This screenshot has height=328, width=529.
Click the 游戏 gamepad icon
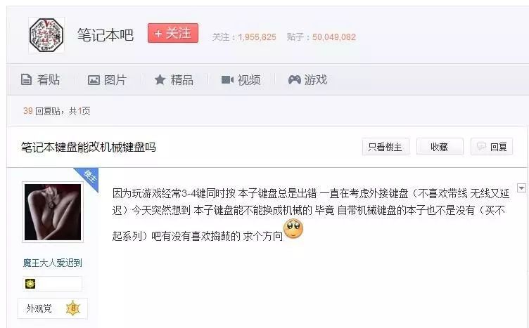(294, 80)
